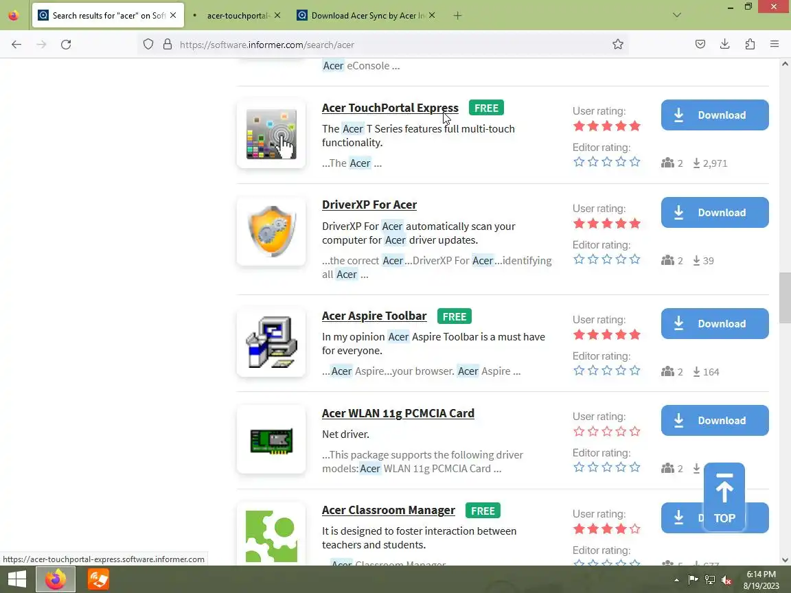Expand the list all tabs chevron
791x593 pixels.
click(676, 15)
